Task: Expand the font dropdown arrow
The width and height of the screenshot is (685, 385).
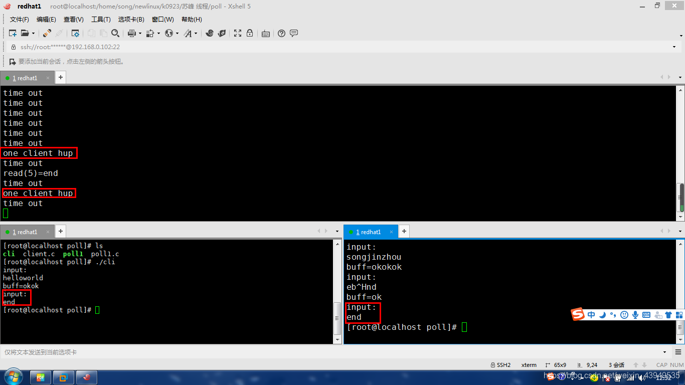Action: (x=196, y=34)
